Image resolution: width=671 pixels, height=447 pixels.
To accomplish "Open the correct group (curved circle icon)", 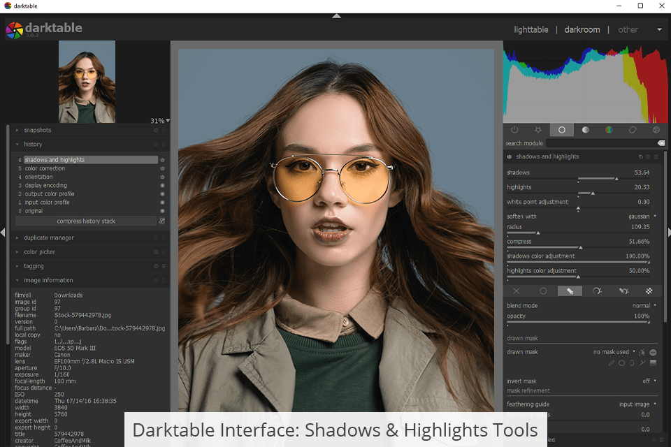I will click(633, 130).
